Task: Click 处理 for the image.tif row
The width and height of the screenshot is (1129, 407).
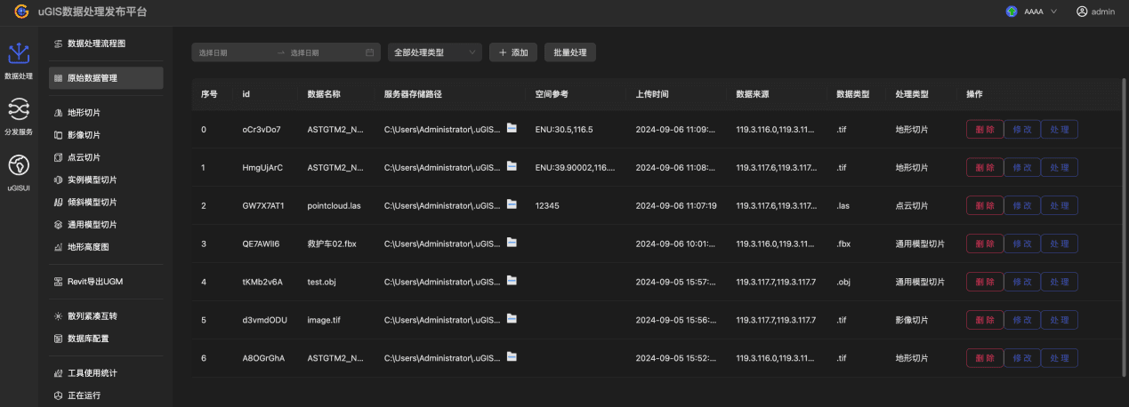Action: click(x=1059, y=319)
